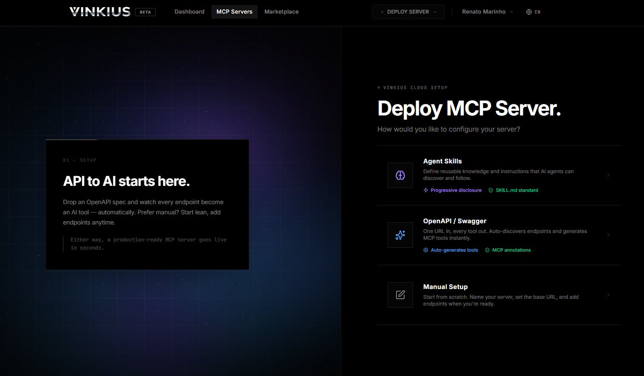Image resolution: width=644 pixels, height=376 pixels.
Task: Click the shield icon beside SKILL.md standard
Action: coord(491,190)
